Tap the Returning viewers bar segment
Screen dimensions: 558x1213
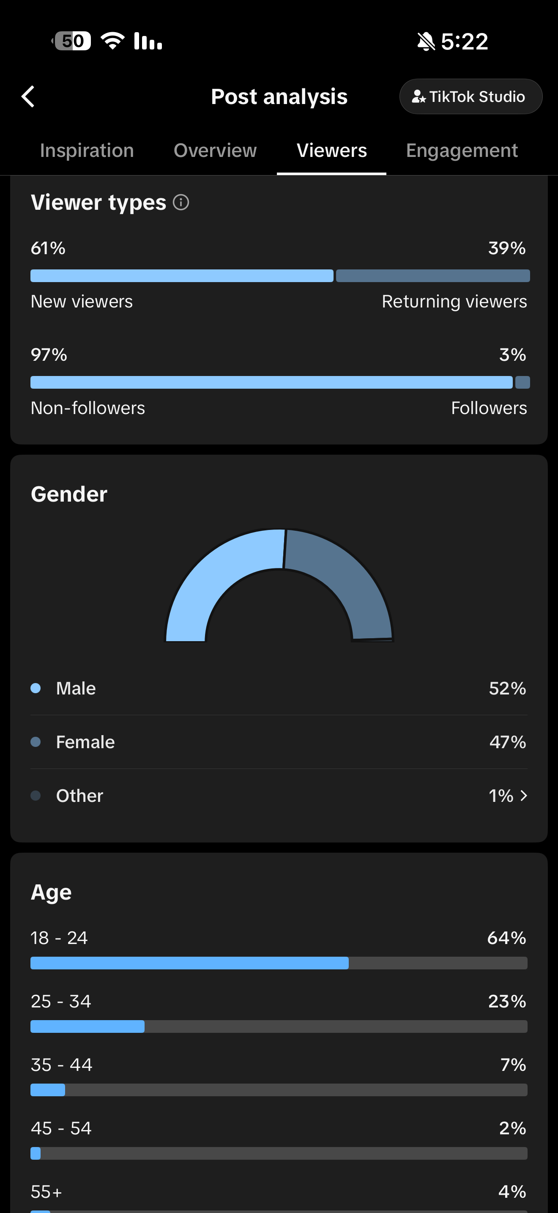coord(433,276)
